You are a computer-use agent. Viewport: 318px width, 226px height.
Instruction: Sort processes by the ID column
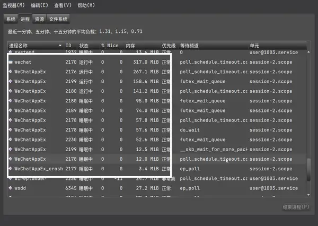pyautogui.click(x=68, y=46)
